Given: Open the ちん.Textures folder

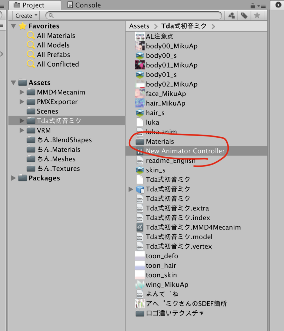Looking at the screenshot, I should [x=58, y=168].
